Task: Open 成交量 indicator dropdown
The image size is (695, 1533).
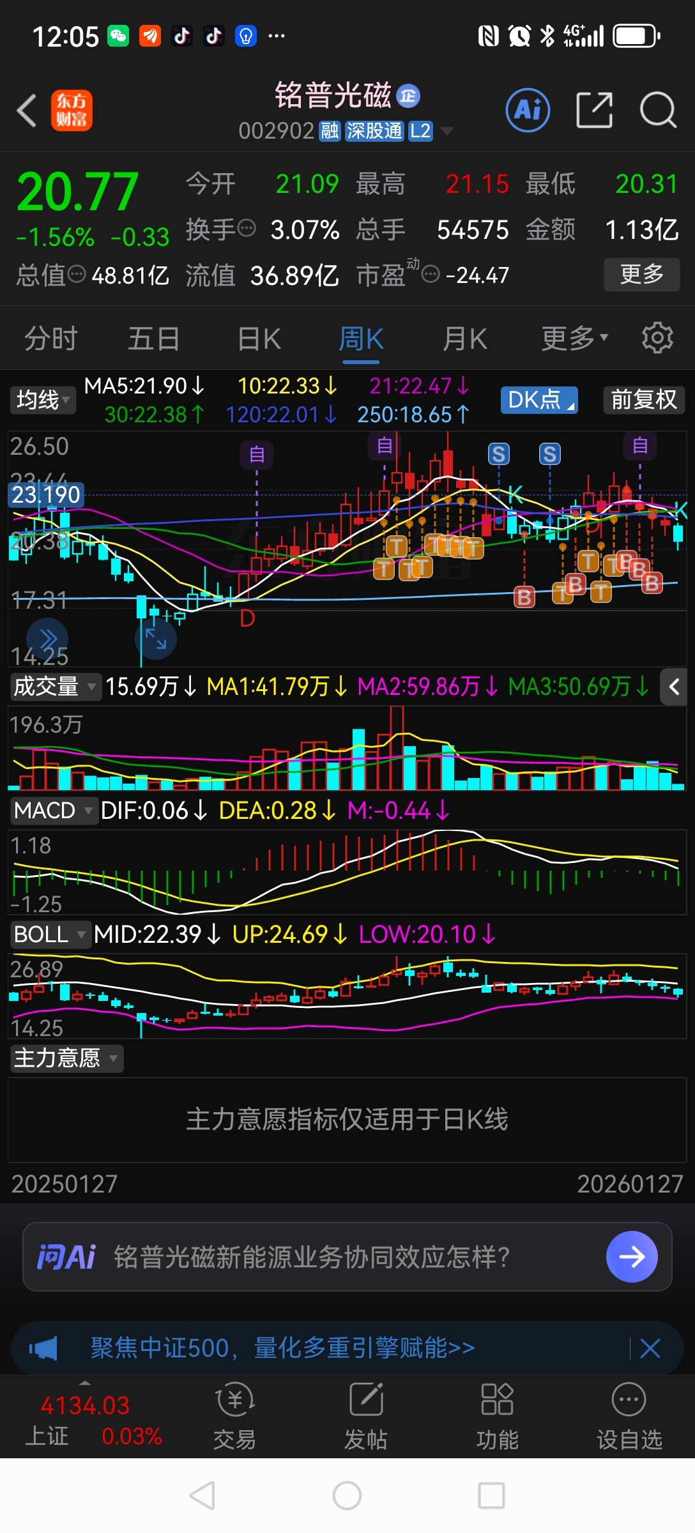Action: point(55,687)
